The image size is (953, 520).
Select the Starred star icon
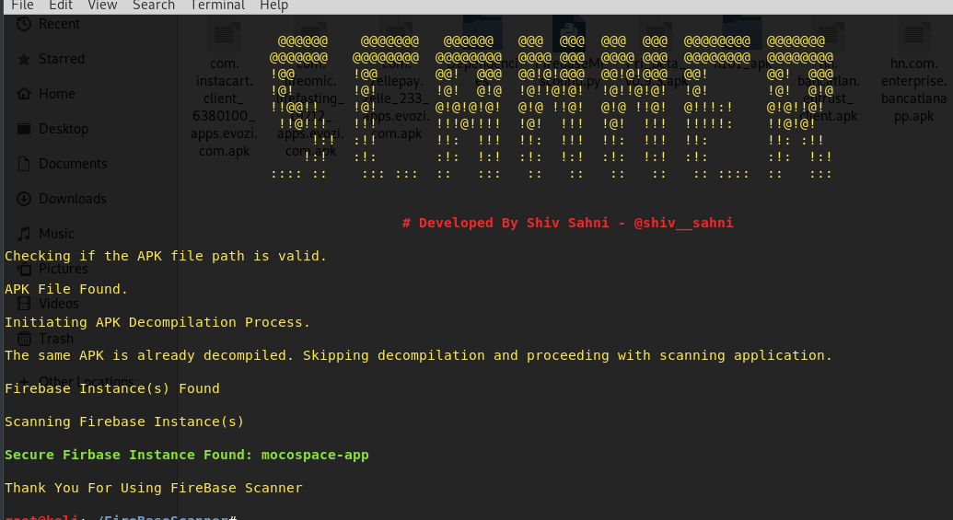pyautogui.click(x=24, y=59)
